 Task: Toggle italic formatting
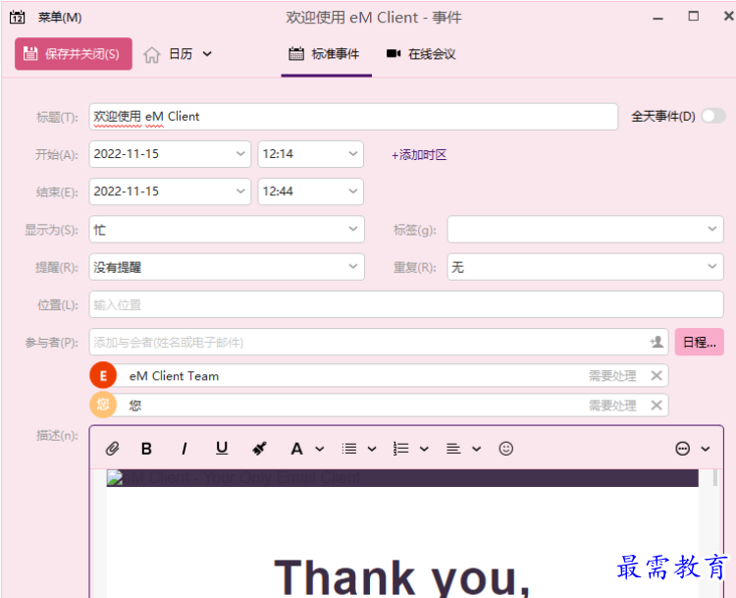184,449
